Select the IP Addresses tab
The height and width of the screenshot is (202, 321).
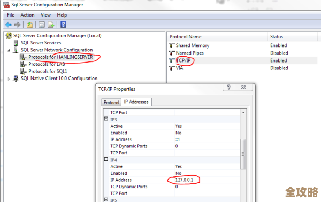(136, 102)
